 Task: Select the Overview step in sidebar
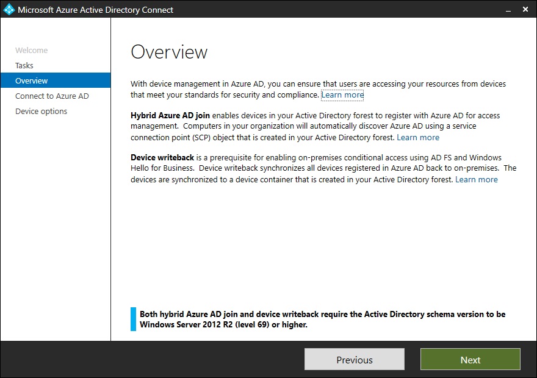[56, 80]
